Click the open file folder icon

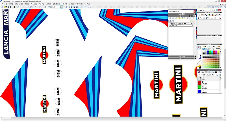point(6,7)
